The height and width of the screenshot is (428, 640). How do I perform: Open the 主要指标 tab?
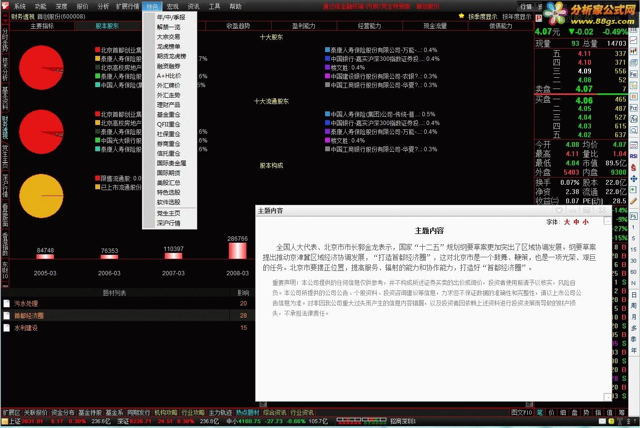[42, 26]
